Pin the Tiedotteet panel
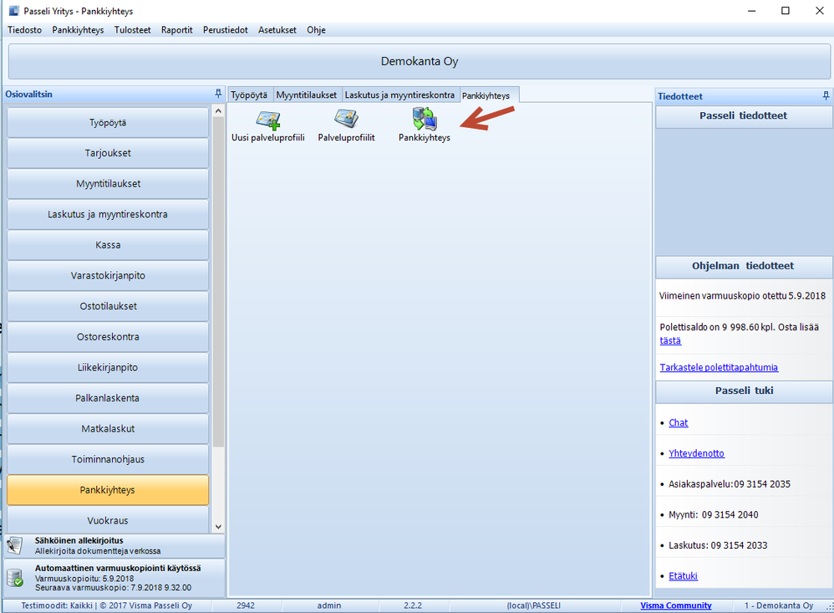834x613 pixels. 826,96
